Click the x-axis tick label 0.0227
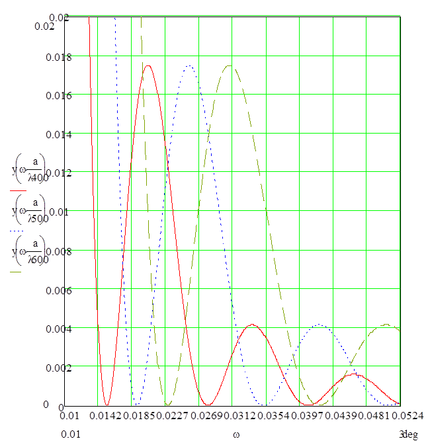The image size is (428, 441). pyautogui.click(x=172, y=415)
